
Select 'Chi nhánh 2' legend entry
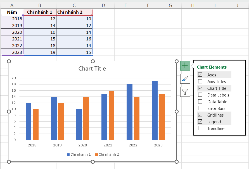click(107, 154)
